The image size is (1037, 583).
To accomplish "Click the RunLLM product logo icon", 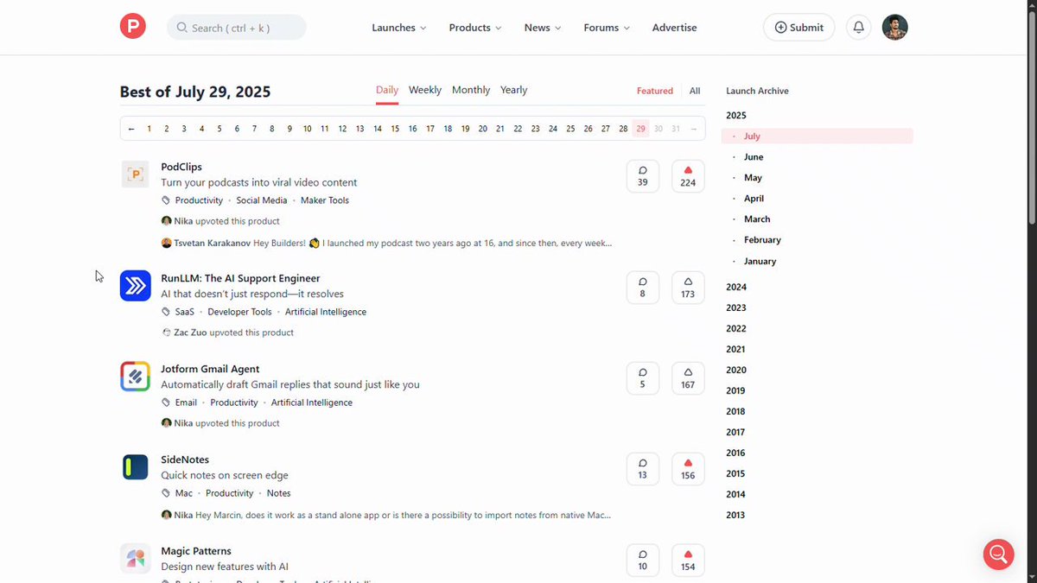I will tap(135, 286).
